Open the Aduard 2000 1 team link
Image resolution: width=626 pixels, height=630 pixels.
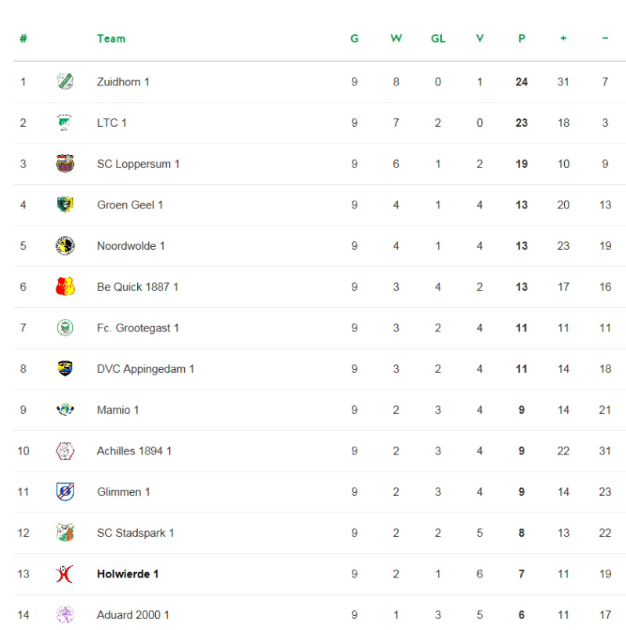tap(132, 615)
